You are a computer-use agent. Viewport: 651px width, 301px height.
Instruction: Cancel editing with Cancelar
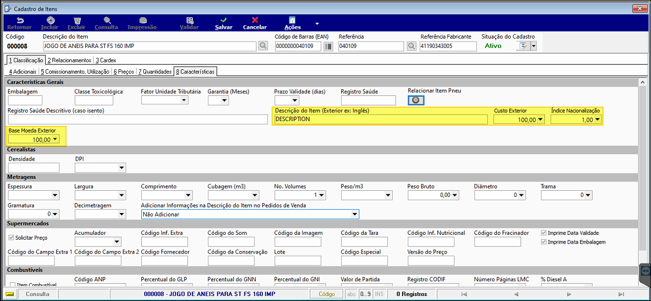255,23
